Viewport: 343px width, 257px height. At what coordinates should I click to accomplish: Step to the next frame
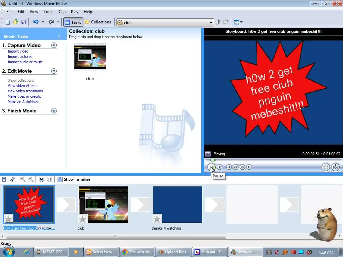point(243,167)
